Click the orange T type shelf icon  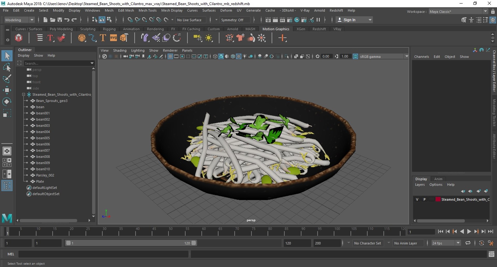pyautogui.click(x=103, y=38)
